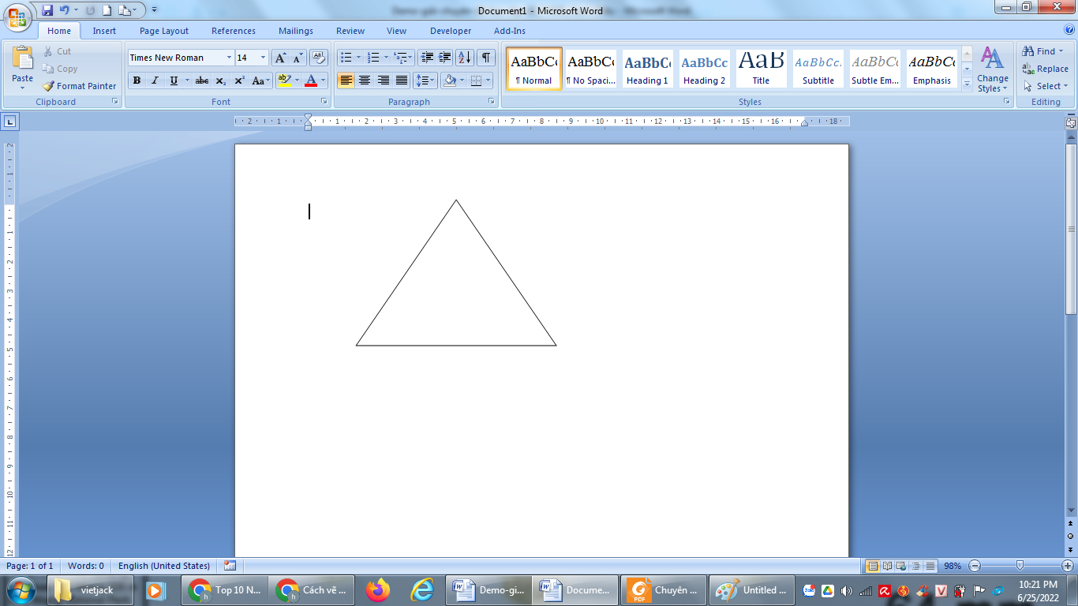
Task: Center align the text
Action: [364, 80]
